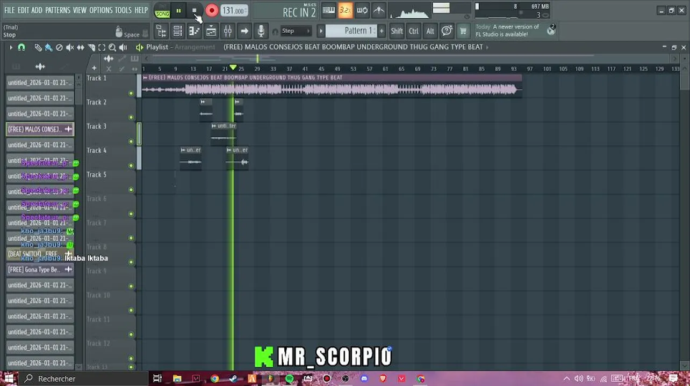Mute Track 5 green toggle

(x=131, y=190)
